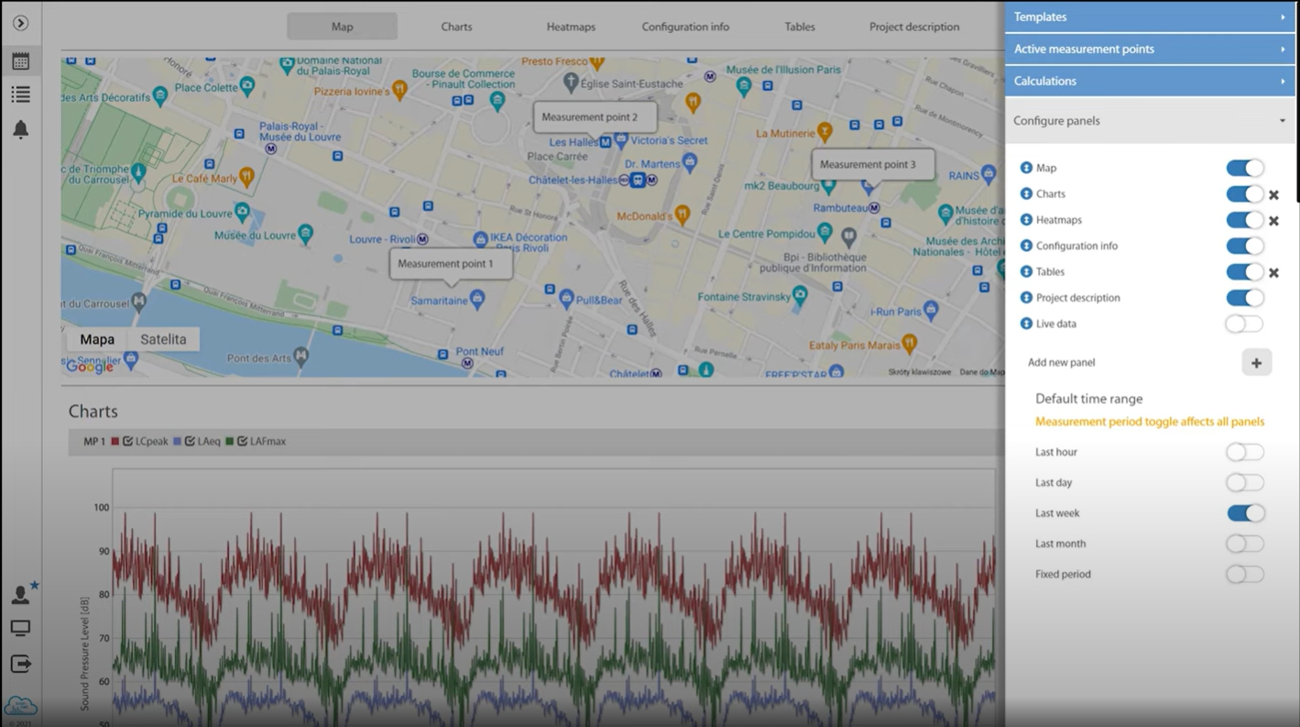
Task: Click the calendar icon in left sidebar
Action: pos(20,61)
